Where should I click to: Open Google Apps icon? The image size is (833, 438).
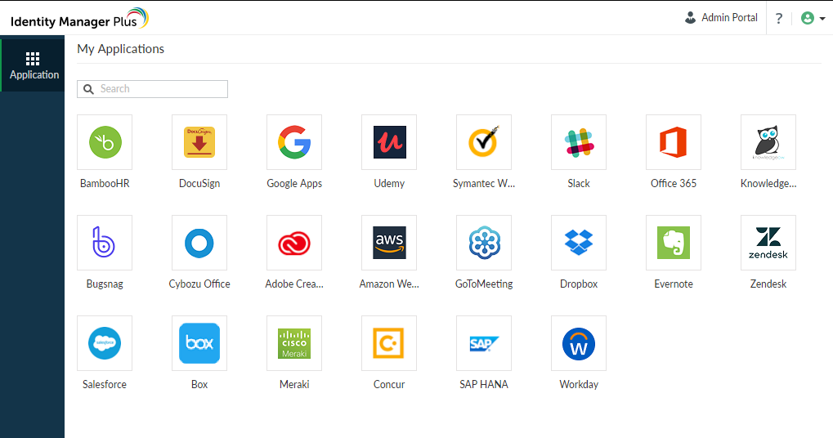tap(294, 142)
